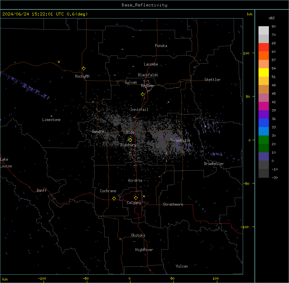This screenshot has height=283, width=289.
Task: Click the Strathmore label
Action: tap(173, 204)
